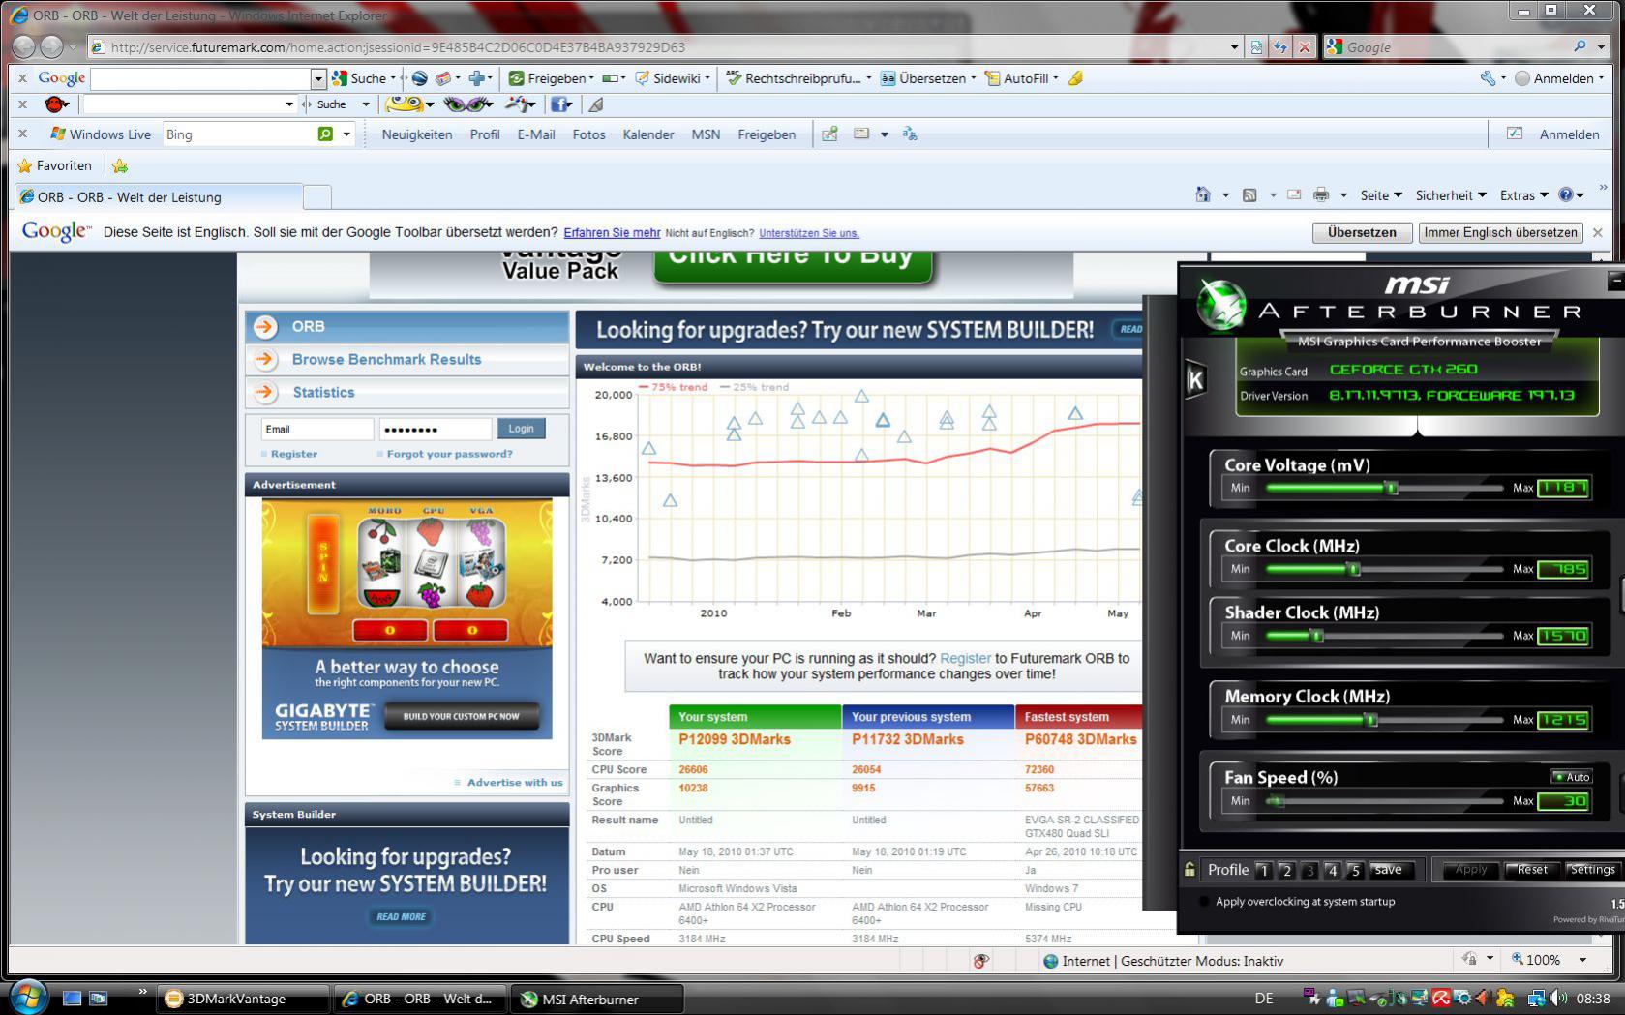The width and height of the screenshot is (1625, 1015).
Task: Click the Windows Live translate icon
Action: click(910, 134)
